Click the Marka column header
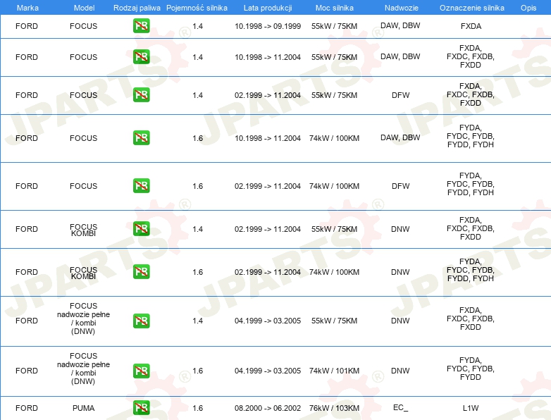Viewport: 551px width, 420px height. 27,8
